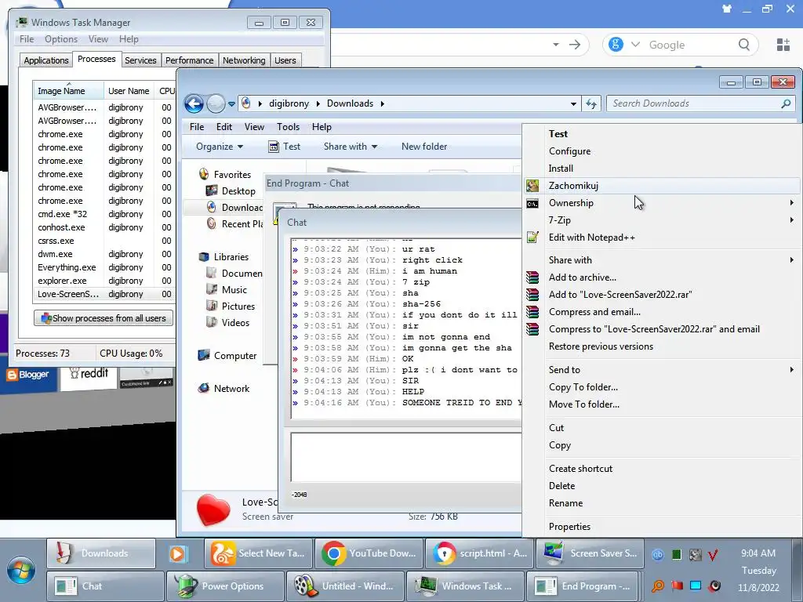
Task: Click into the Chat message input box
Action: pos(406,457)
